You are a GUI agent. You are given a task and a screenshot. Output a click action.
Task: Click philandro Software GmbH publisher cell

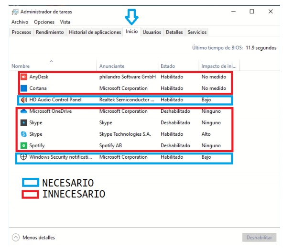click(128, 77)
